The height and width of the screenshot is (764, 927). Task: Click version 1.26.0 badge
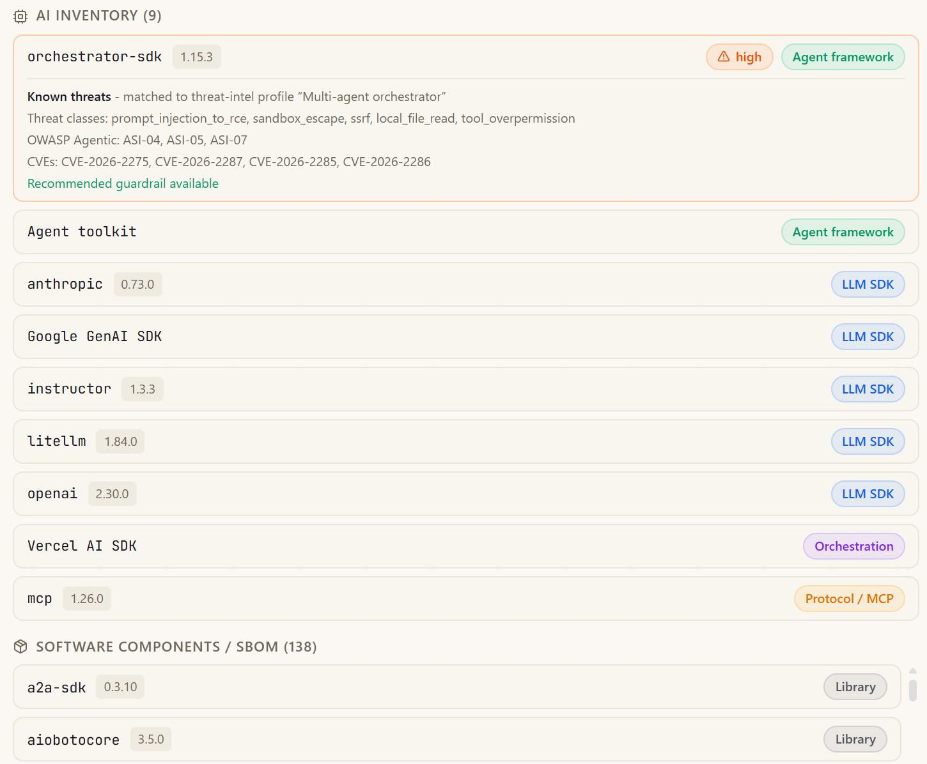pos(87,599)
